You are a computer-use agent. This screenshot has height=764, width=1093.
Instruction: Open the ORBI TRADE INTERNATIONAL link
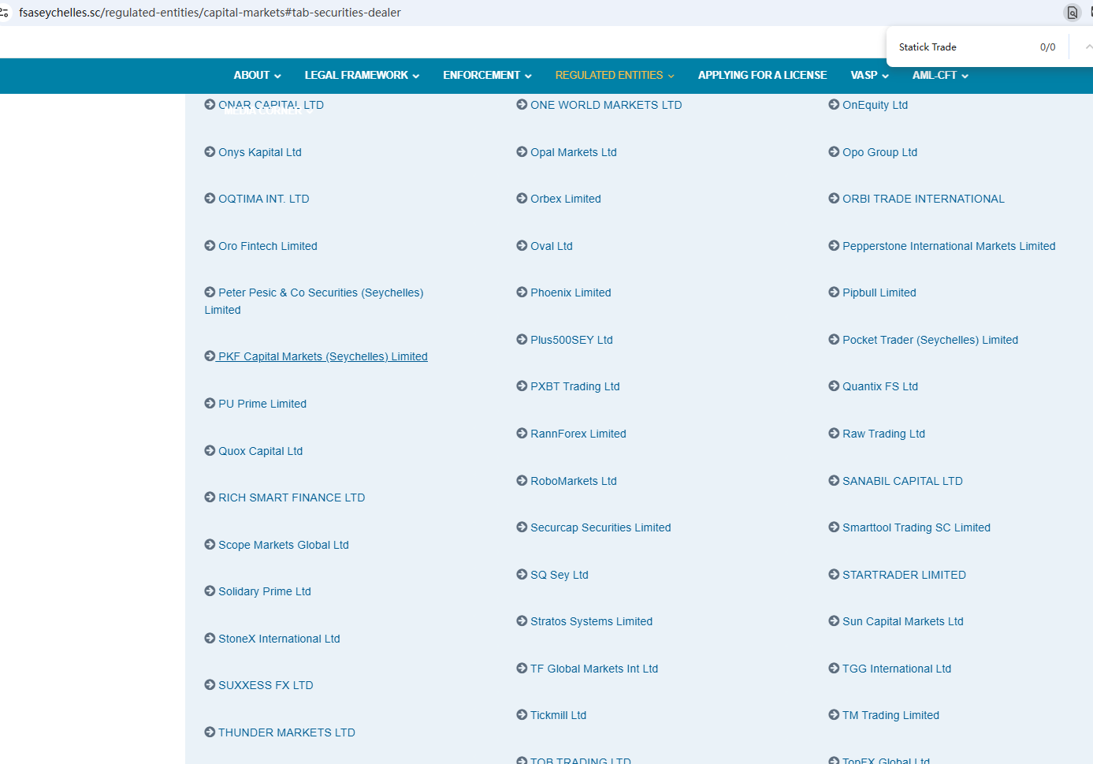(924, 199)
